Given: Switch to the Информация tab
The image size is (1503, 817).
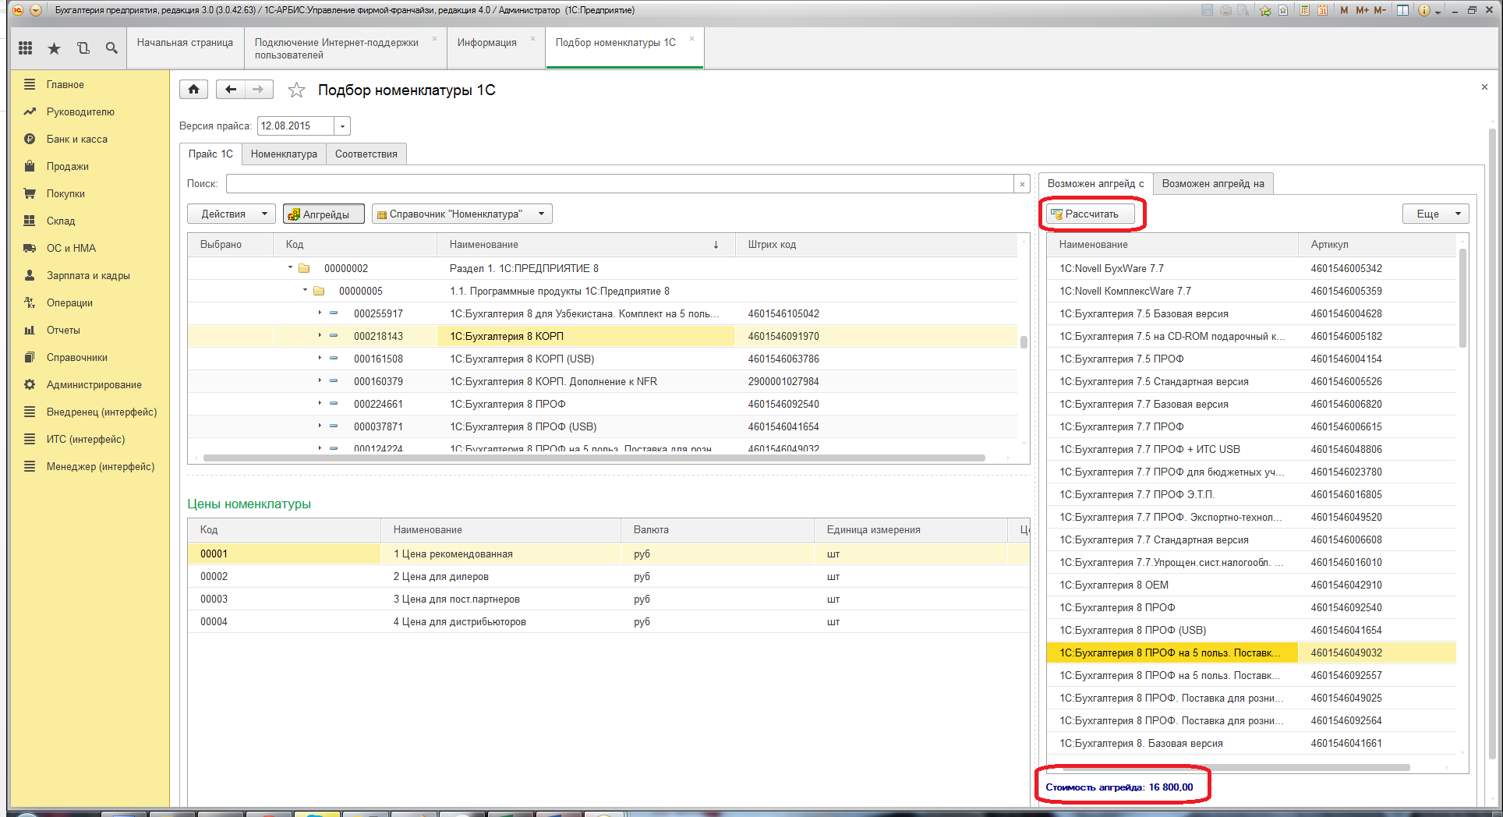Looking at the screenshot, I should pos(487,43).
